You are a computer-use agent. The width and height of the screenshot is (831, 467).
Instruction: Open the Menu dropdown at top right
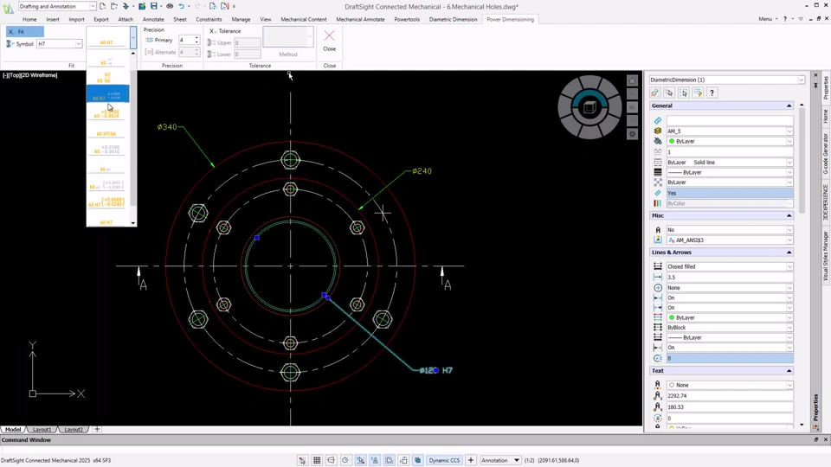tap(768, 19)
